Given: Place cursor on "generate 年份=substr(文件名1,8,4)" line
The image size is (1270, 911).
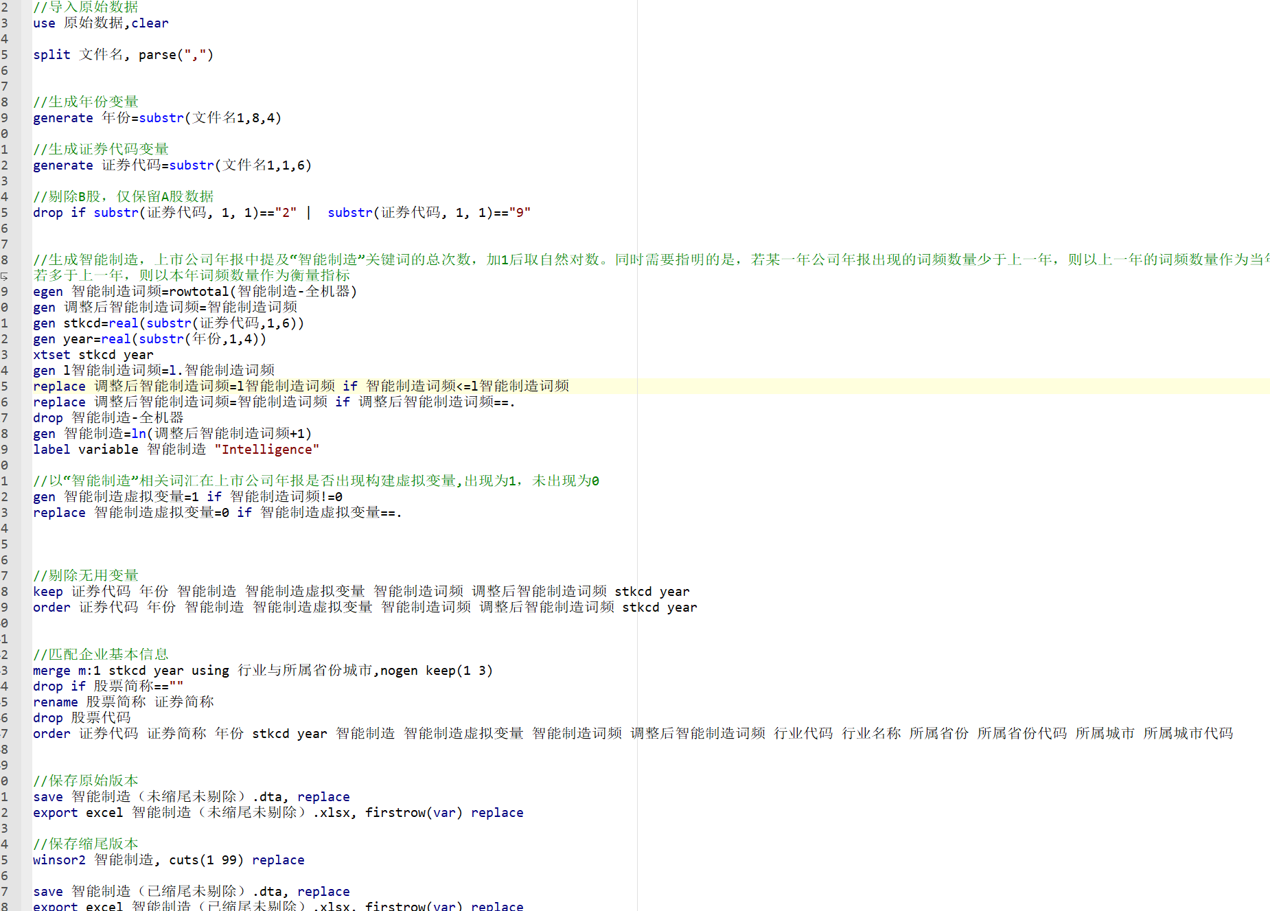Looking at the screenshot, I should (x=157, y=117).
